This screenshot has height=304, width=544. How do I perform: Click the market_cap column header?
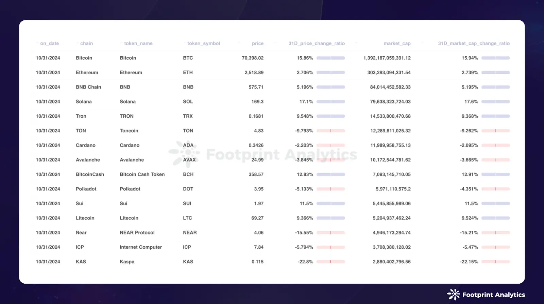tap(397, 43)
